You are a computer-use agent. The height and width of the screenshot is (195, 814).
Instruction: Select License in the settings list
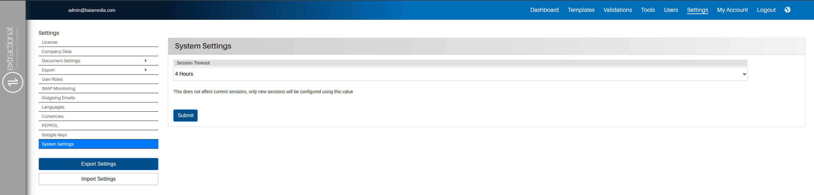coord(50,42)
